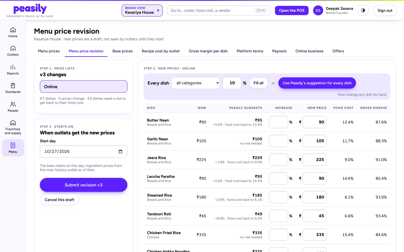The height and width of the screenshot is (252, 404).
Task: Expand the Brand View Kesariya House selector
Action: pos(142,10)
